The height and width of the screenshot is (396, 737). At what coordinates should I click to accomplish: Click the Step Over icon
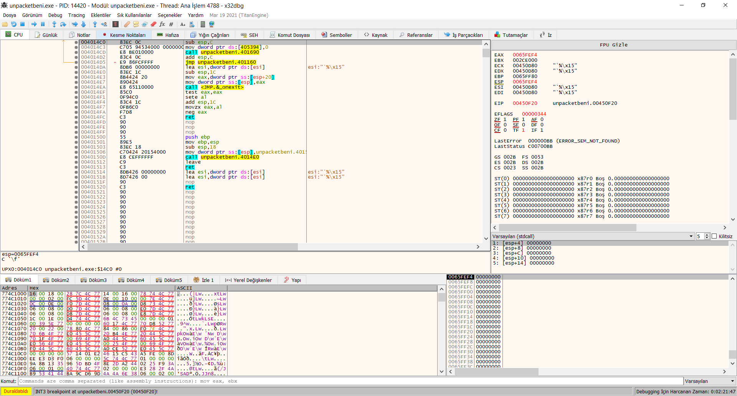pos(63,24)
